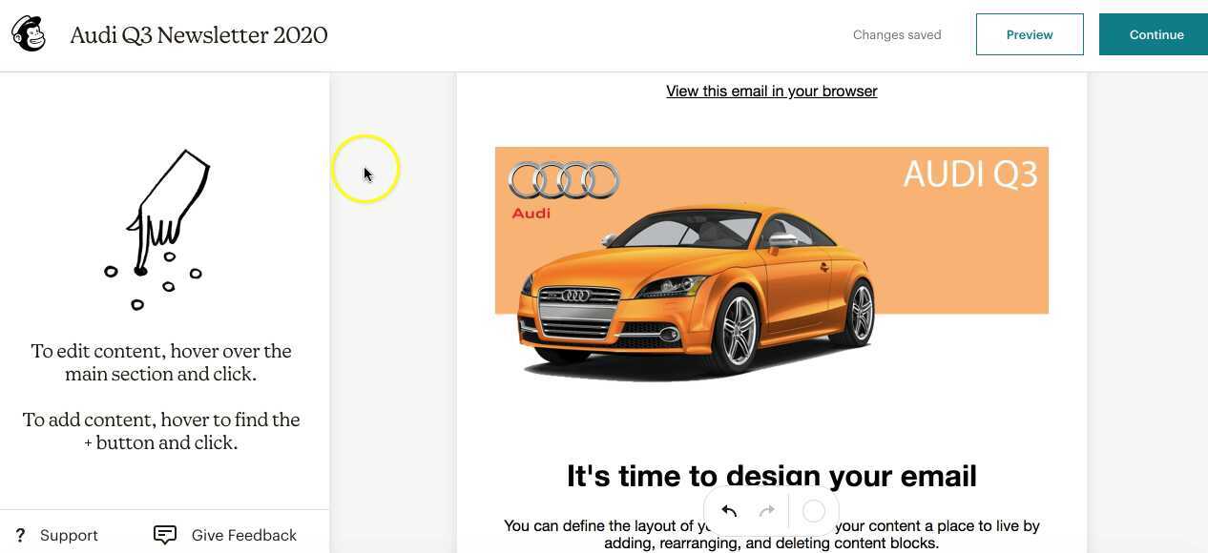
Task: Click the Continue button
Action: pyautogui.click(x=1156, y=34)
